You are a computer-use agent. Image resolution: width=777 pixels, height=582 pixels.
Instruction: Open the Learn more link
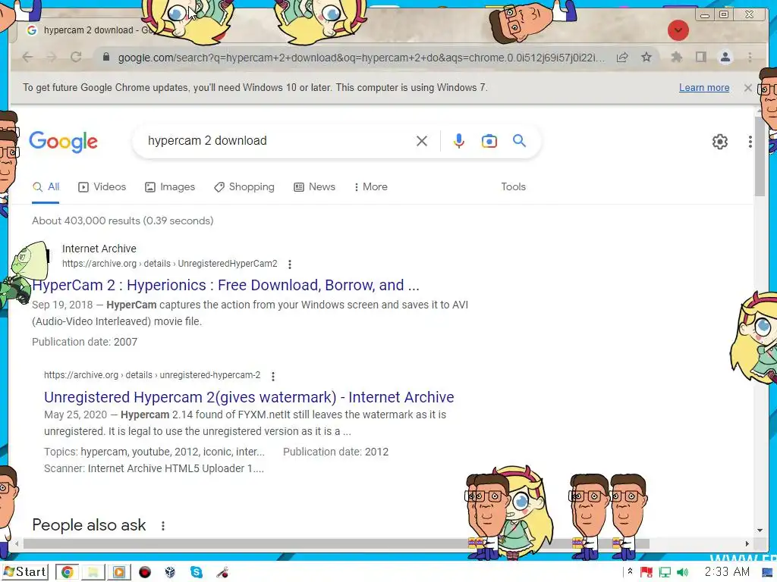[x=704, y=88]
